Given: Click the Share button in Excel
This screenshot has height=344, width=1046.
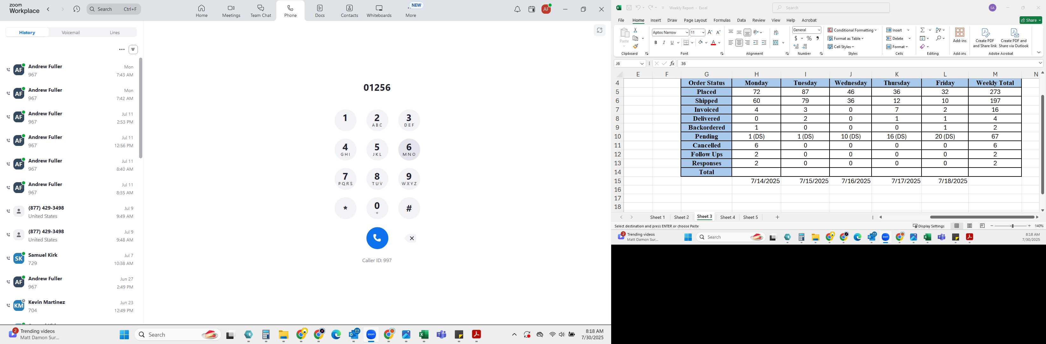Looking at the screenshot, I should tap(1031, 20).
